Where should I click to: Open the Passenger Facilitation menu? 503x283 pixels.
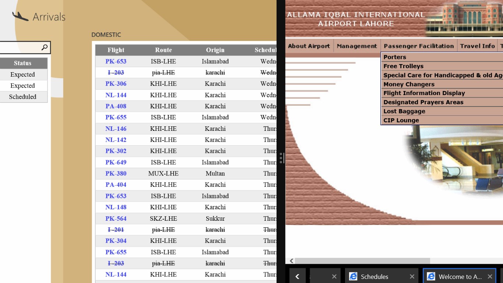[419, 46]
